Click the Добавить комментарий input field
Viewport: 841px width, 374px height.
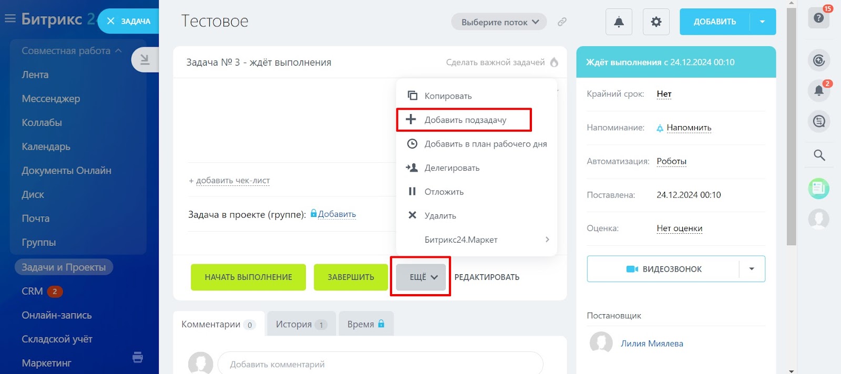click(380, 364)
